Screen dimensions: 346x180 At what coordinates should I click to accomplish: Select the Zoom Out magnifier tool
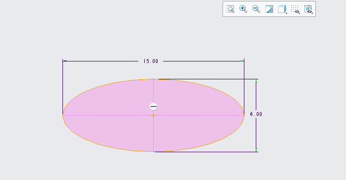[256, 9]
